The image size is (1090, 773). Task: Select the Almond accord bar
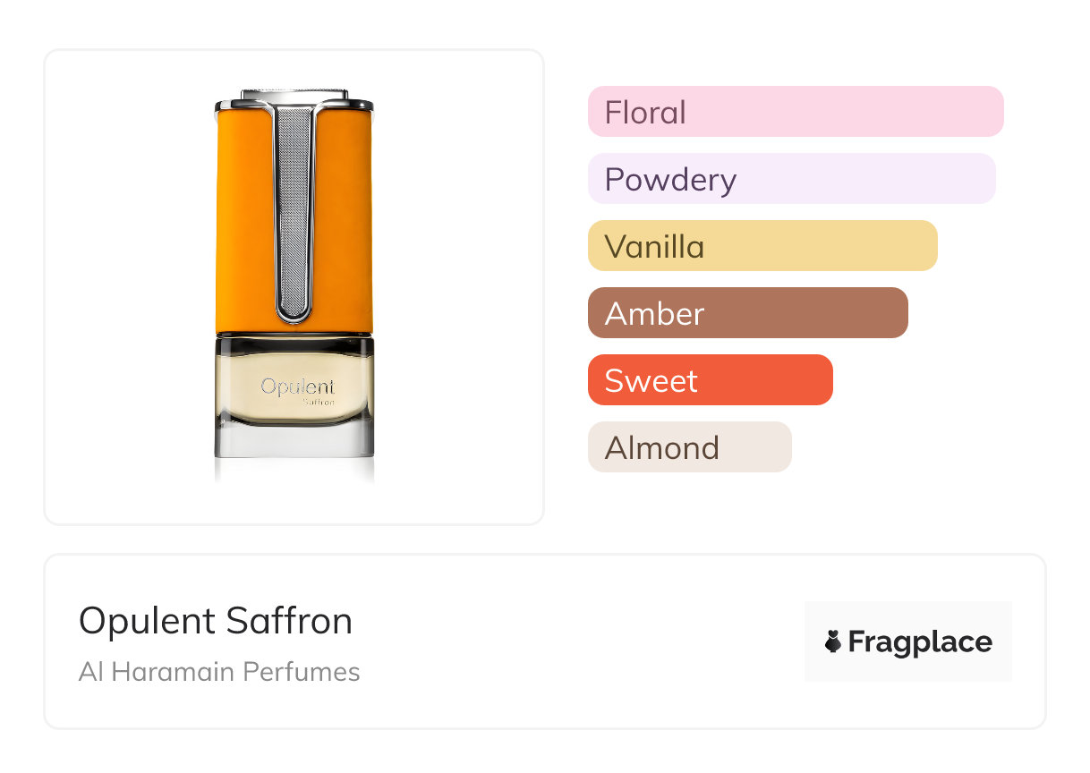(x=689, y=447)
